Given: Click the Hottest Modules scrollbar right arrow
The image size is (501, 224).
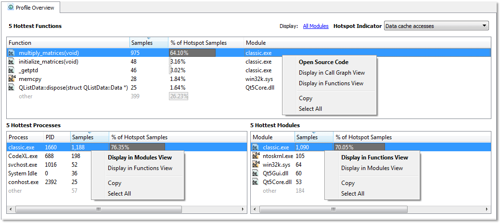Looking at the screenshot, I should [487, 209].
